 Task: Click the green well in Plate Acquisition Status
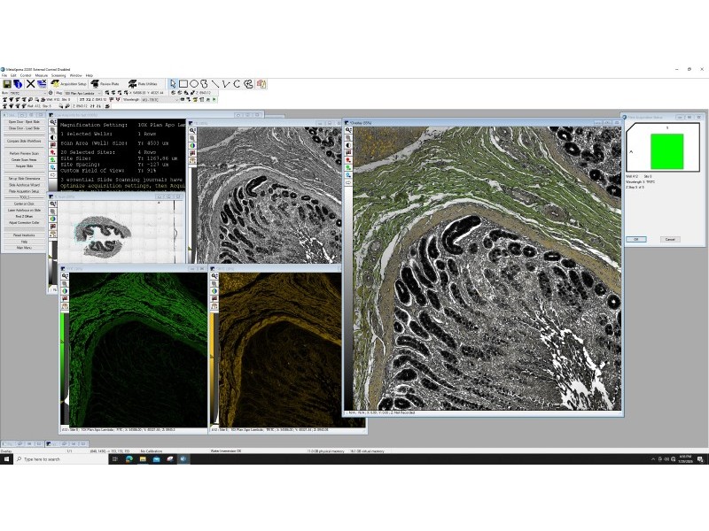pos(667,151)
